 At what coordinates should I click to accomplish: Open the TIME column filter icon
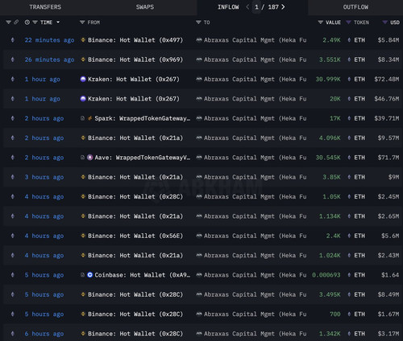[x=35, y=23]
